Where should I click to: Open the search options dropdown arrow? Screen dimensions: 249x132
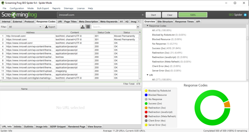tap(138, 27)
